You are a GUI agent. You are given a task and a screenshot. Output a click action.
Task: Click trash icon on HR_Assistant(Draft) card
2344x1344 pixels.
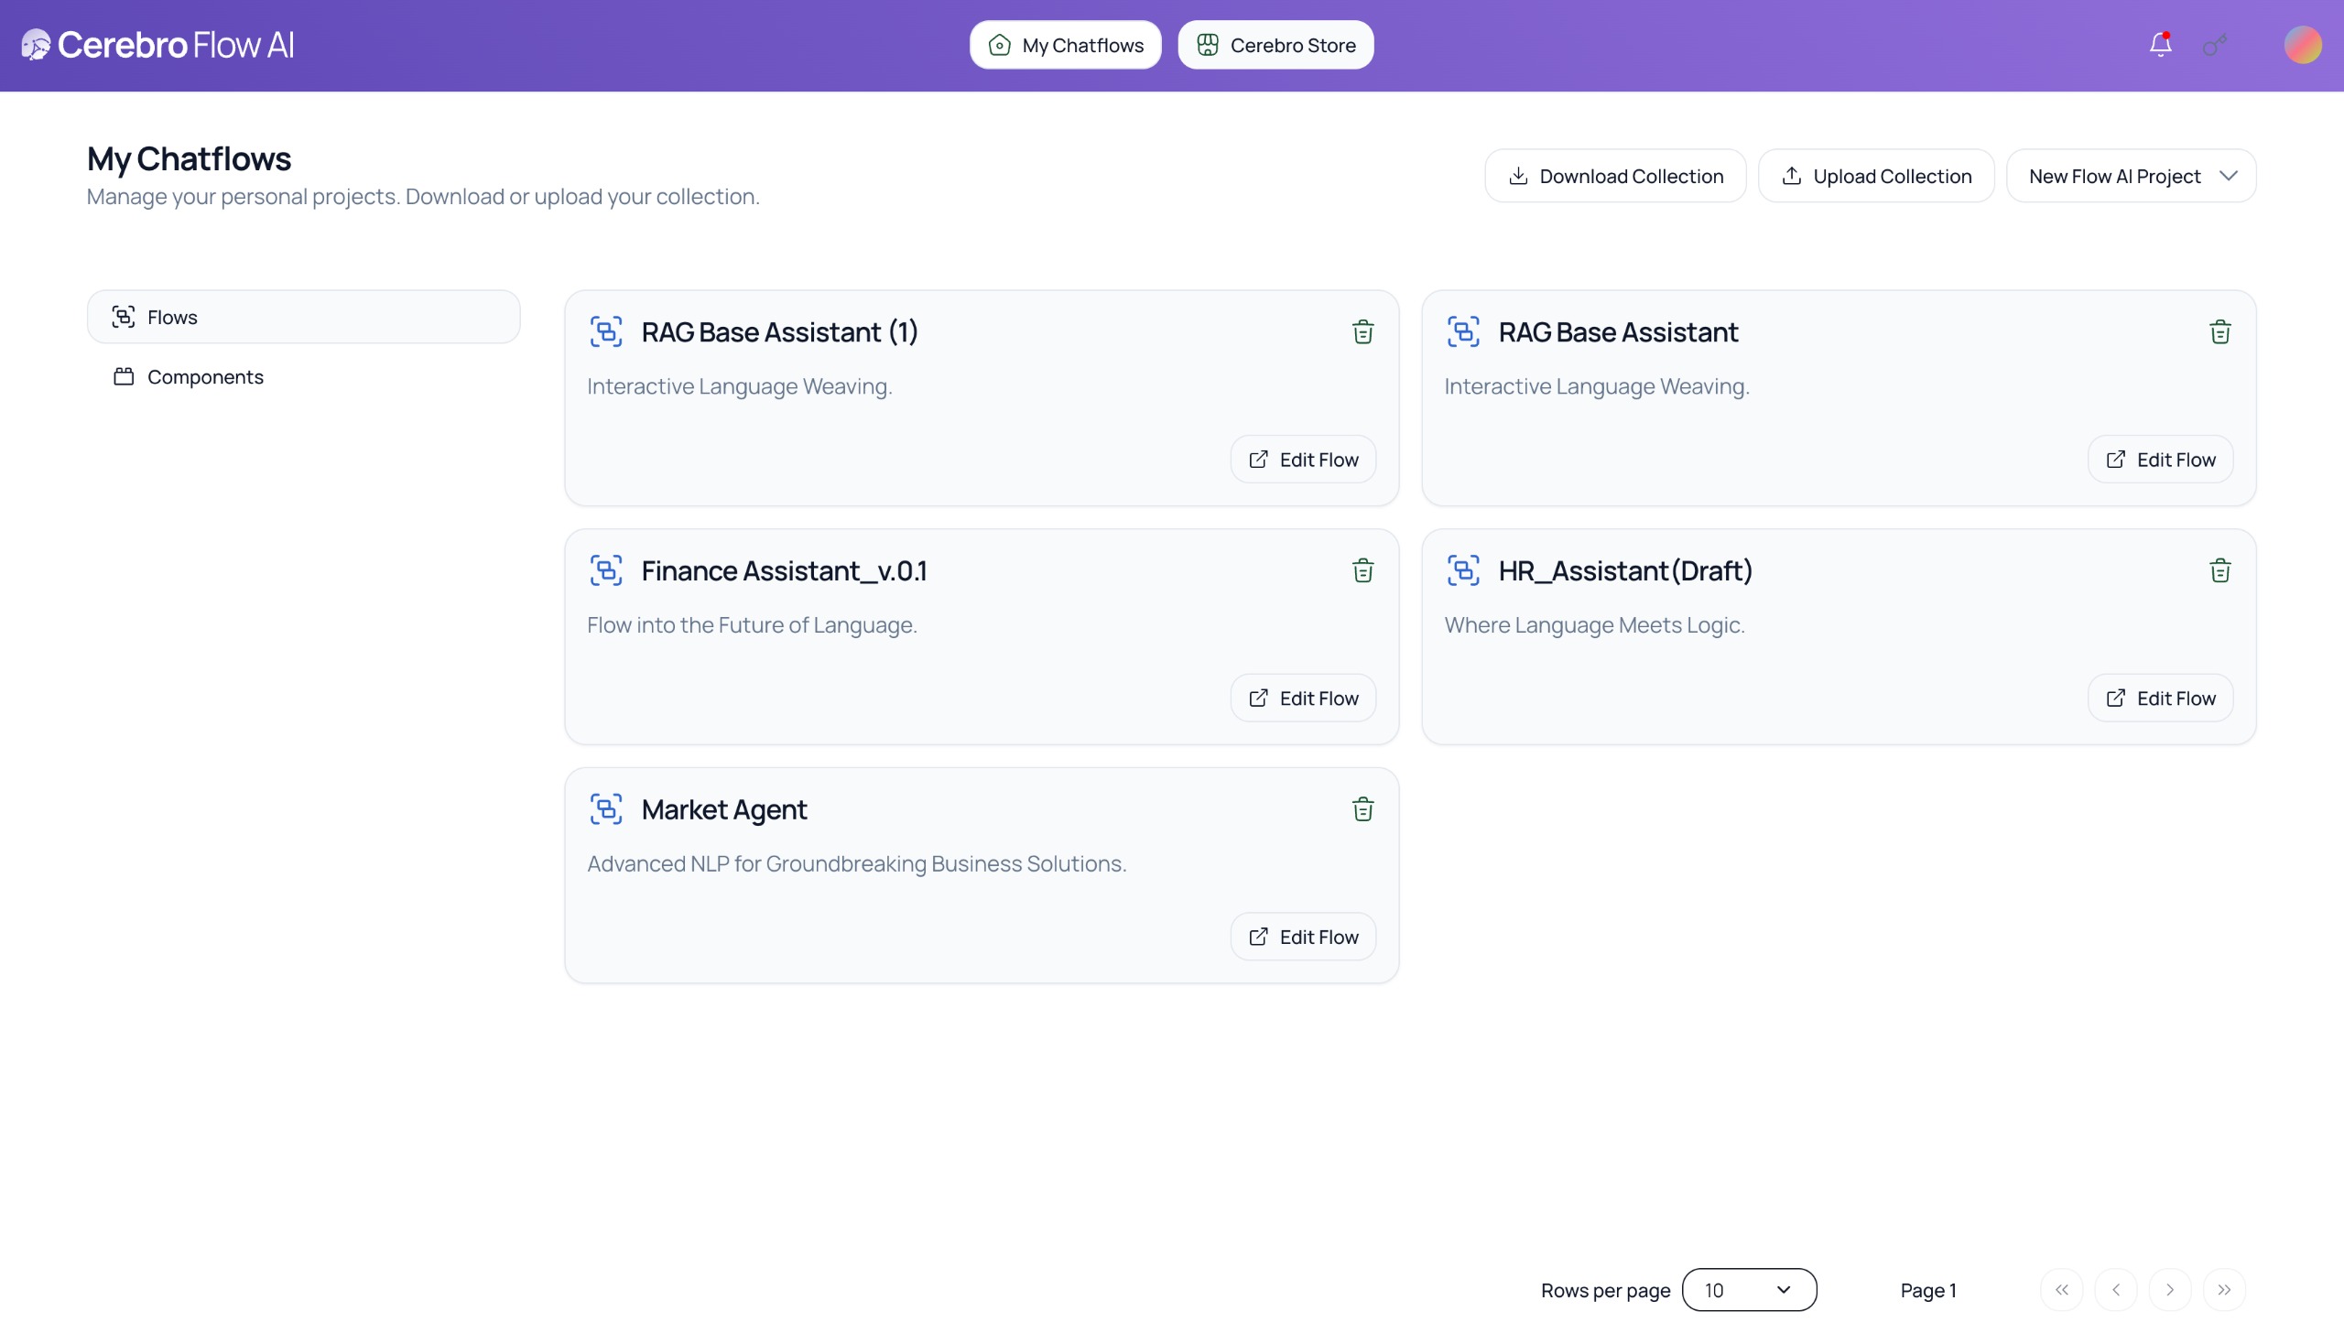click(2219, 570)
